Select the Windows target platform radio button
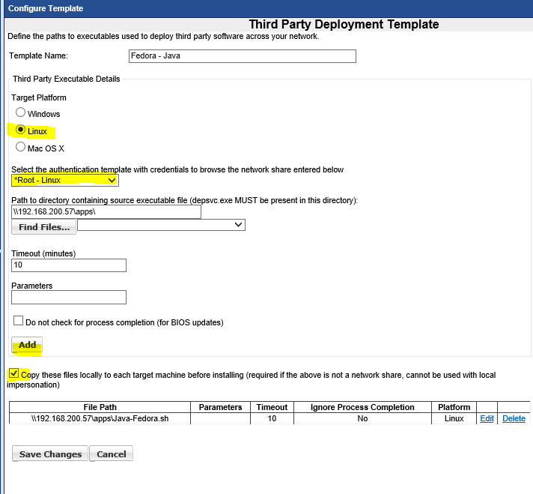The height and width of the screenshot is (494, 533). click(x=21, y=112)
